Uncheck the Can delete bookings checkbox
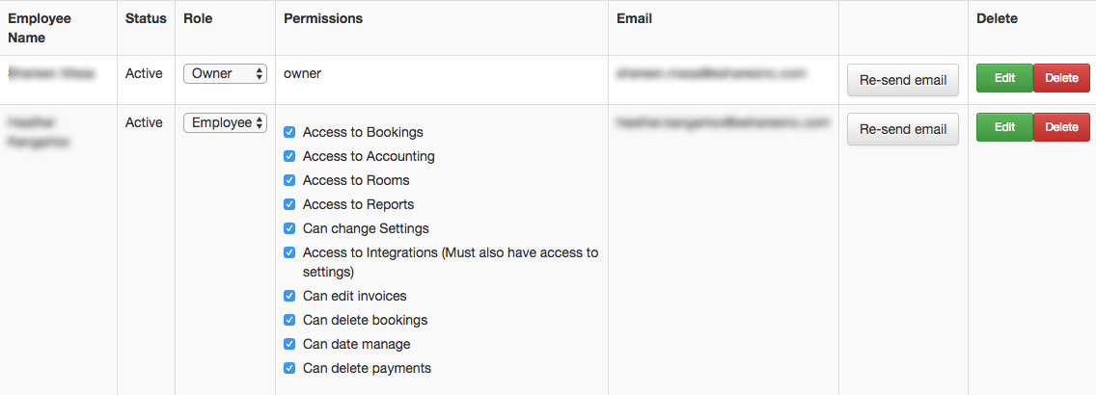Viewport: 1096px width, 395px height. point(289,320)
